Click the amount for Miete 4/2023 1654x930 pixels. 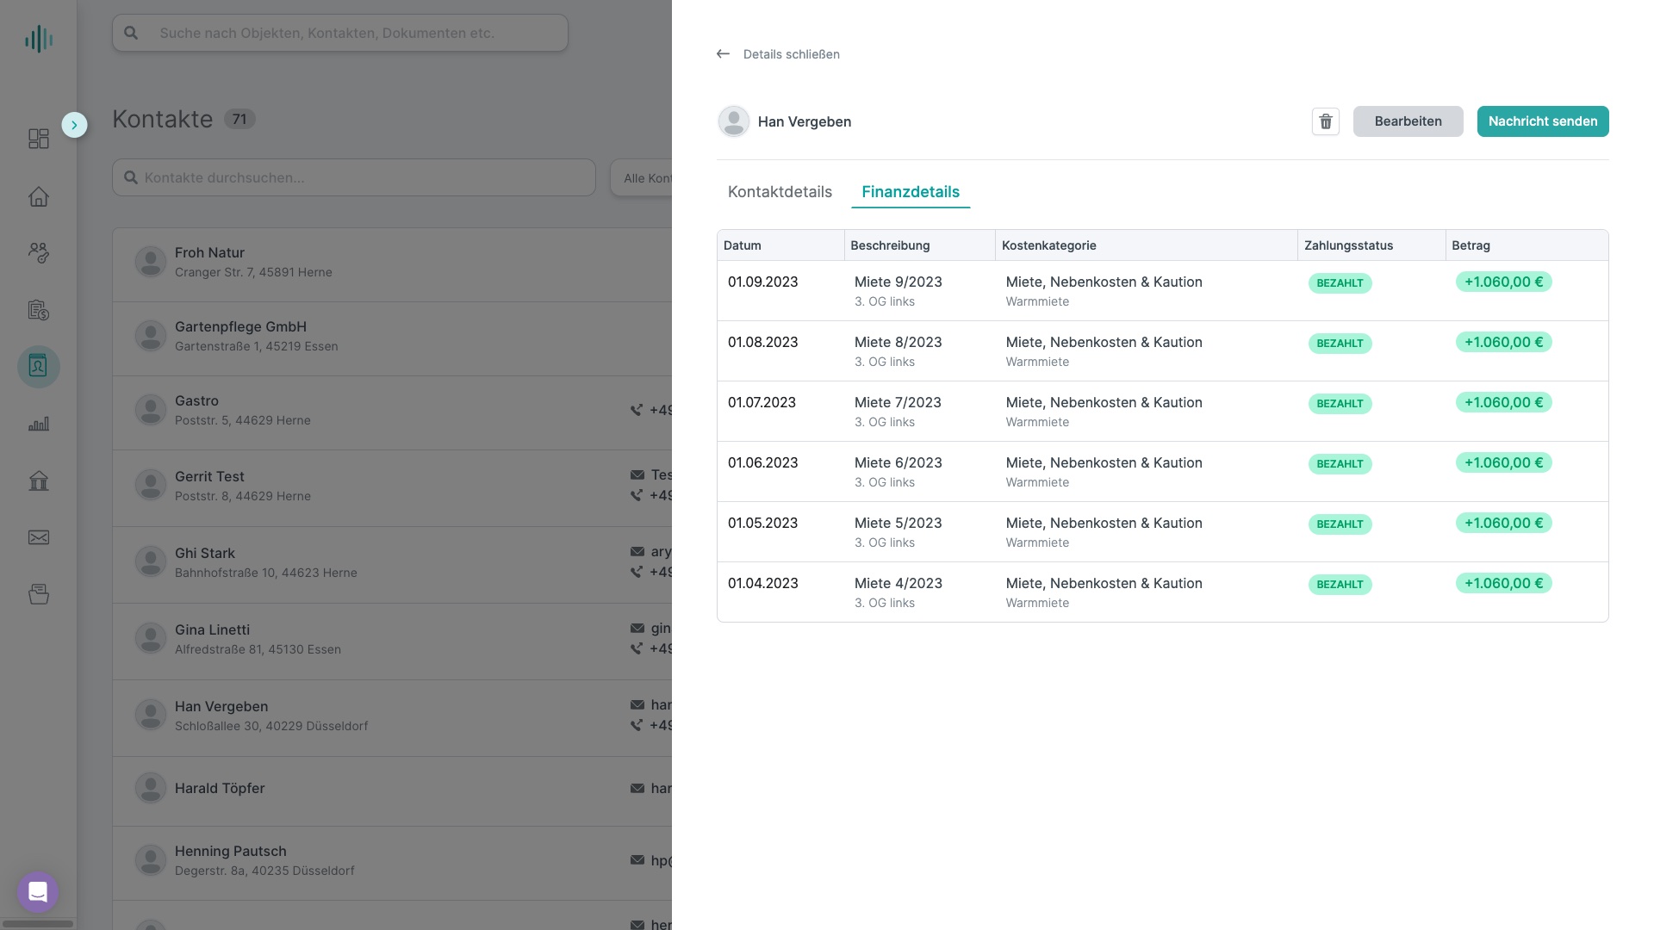(1503, 583)
